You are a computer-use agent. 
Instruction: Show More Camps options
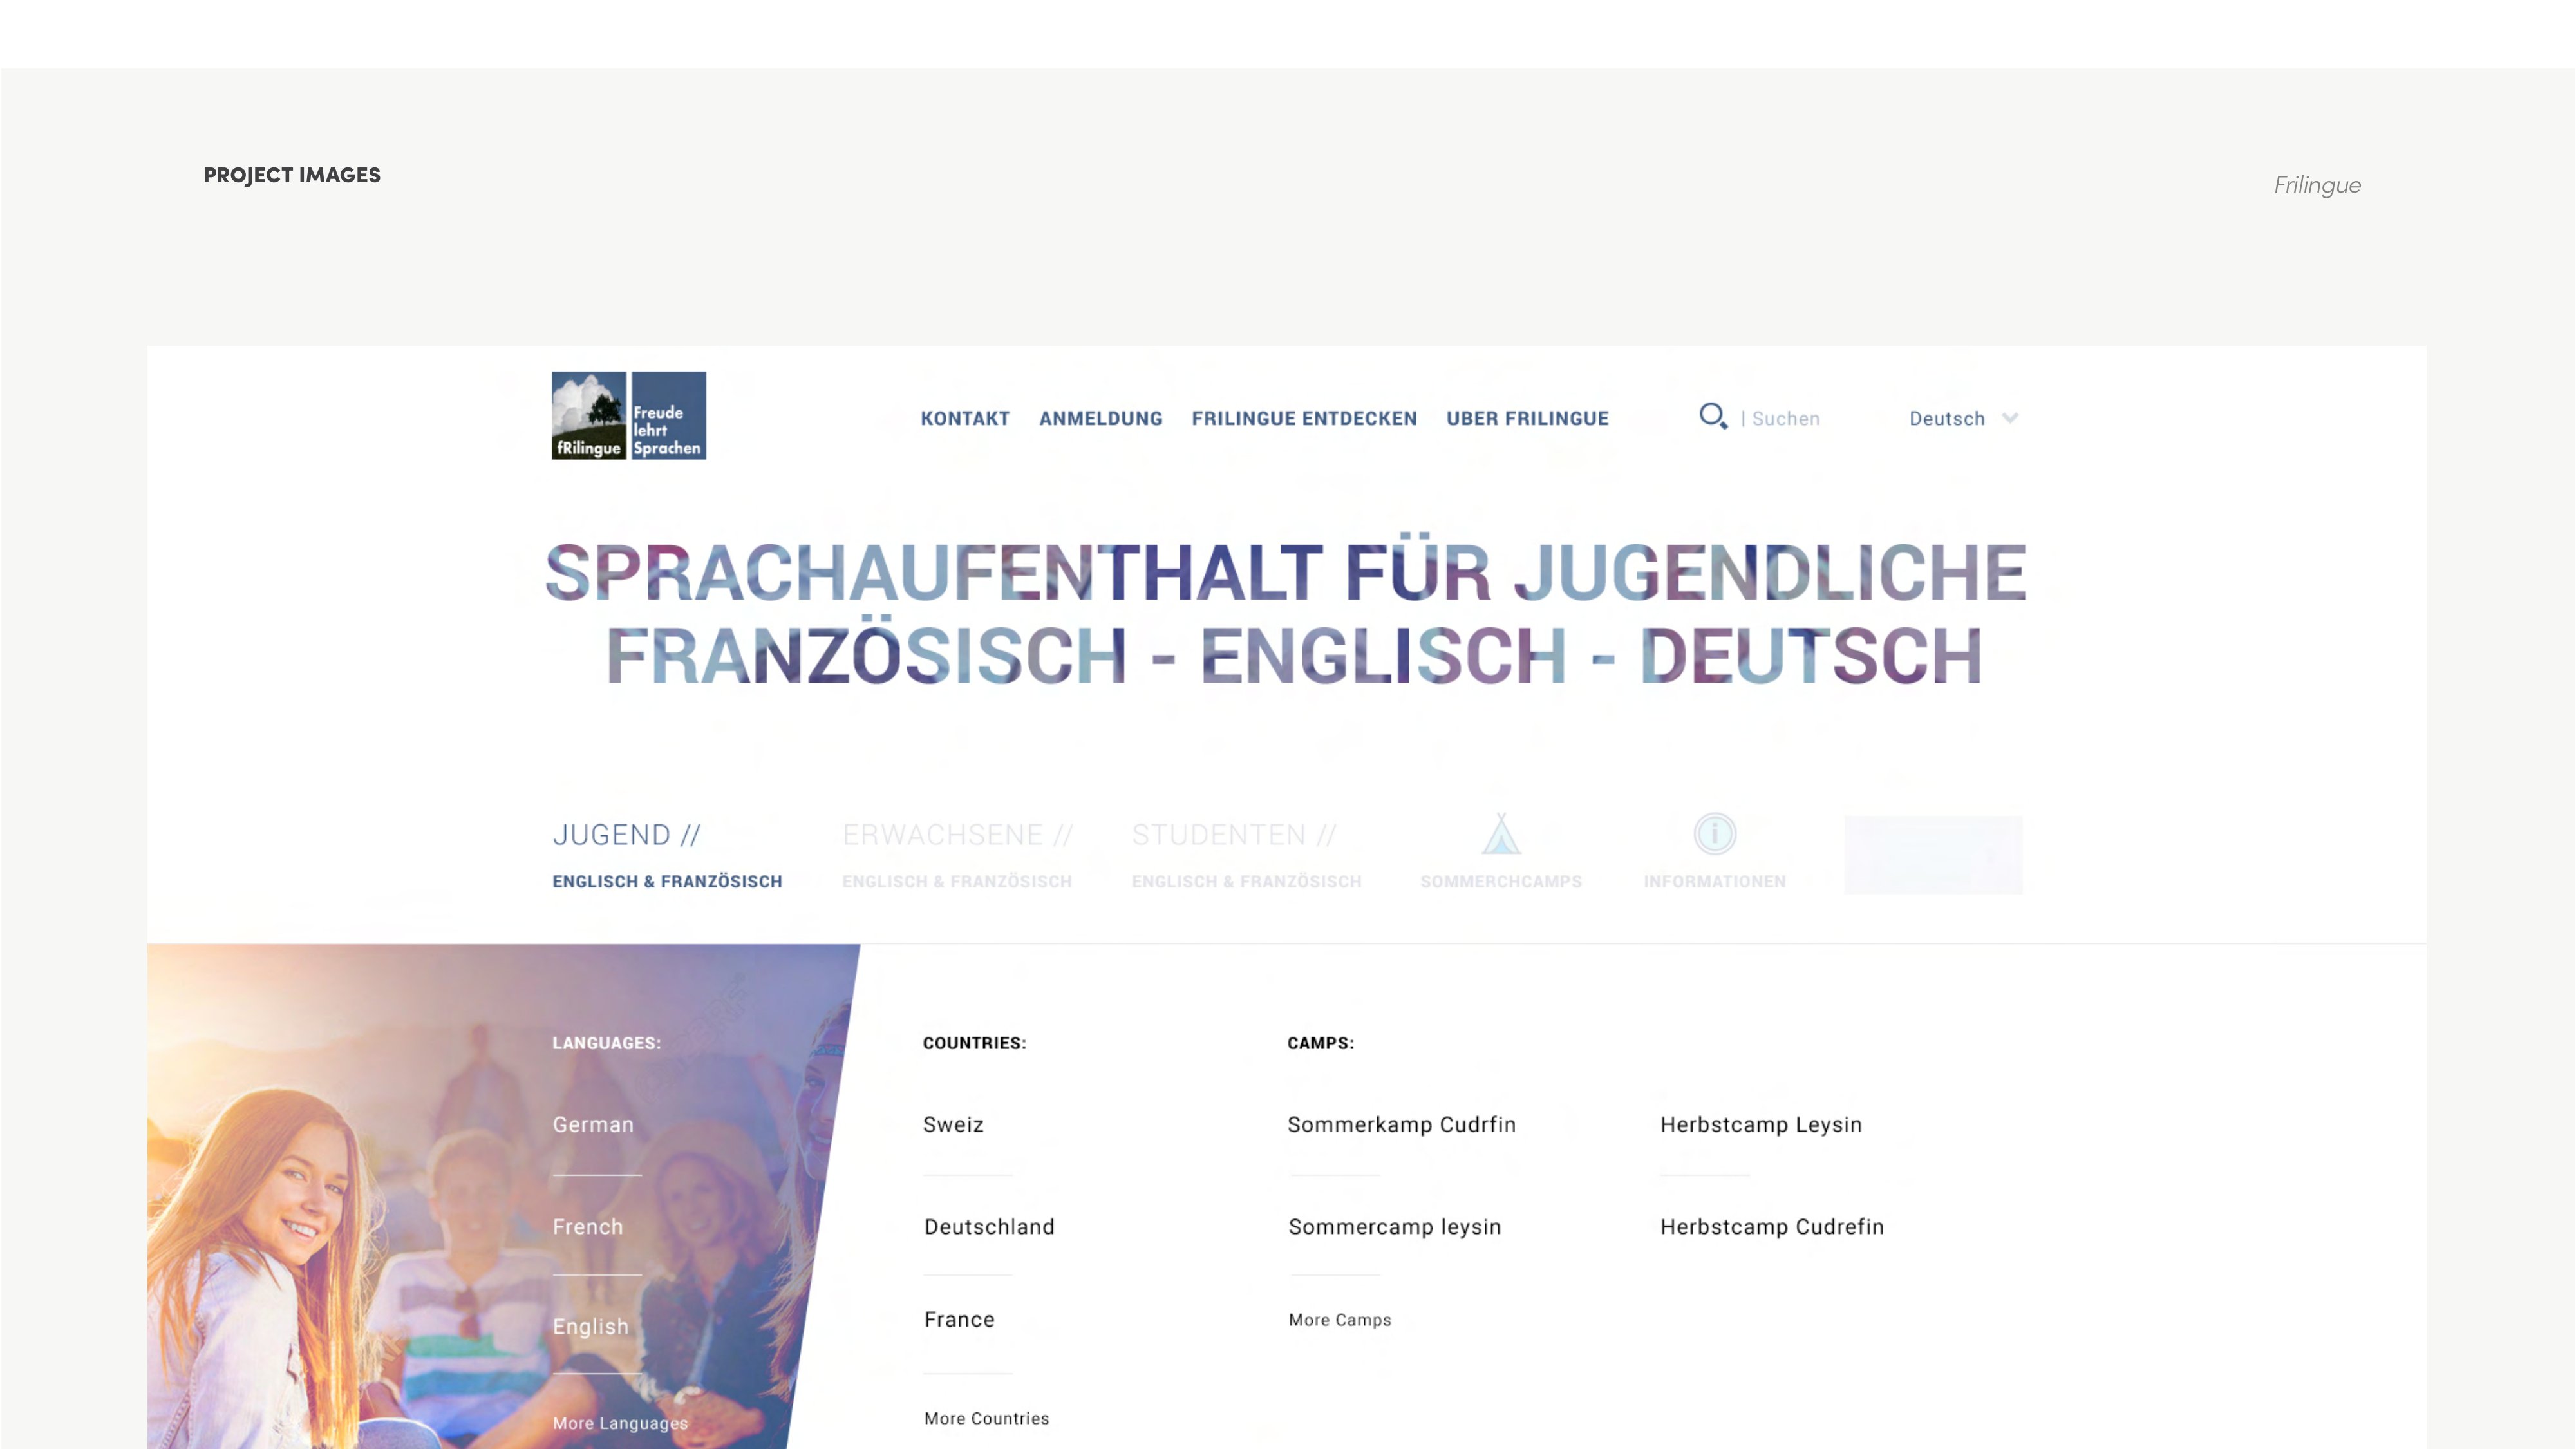coord(1339,1319)
